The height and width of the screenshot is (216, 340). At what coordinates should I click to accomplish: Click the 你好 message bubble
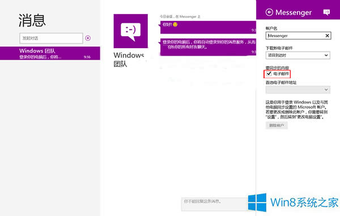pyautogui.click(x=208, y=27)
